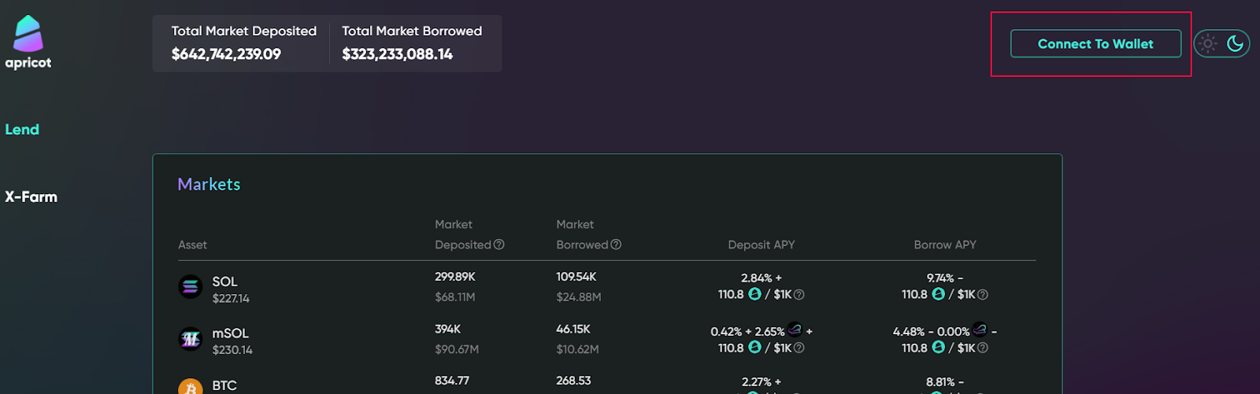
Task: Click BTC deposit rate 2.27%
Action: click(756, 382)
